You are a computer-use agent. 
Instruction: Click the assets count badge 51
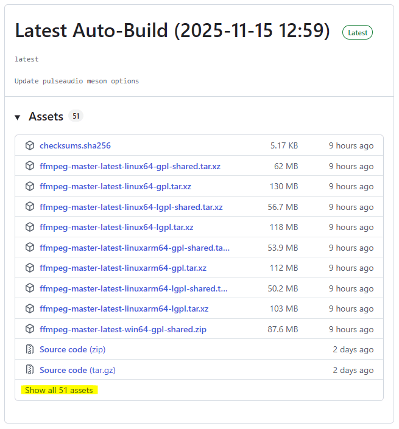pyautogui.click(x=76, y=116)
